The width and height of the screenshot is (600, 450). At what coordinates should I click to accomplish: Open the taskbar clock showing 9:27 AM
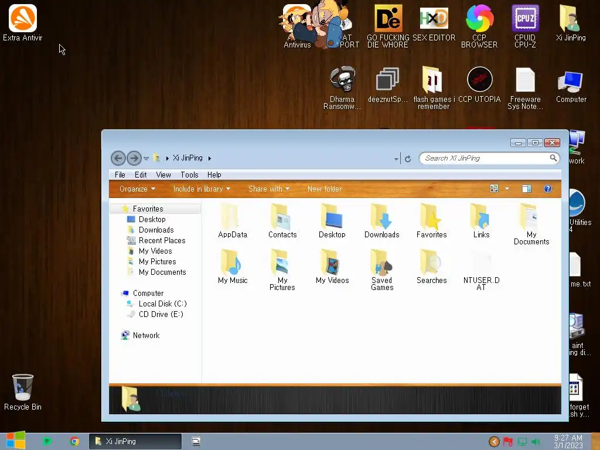point(568,441)
